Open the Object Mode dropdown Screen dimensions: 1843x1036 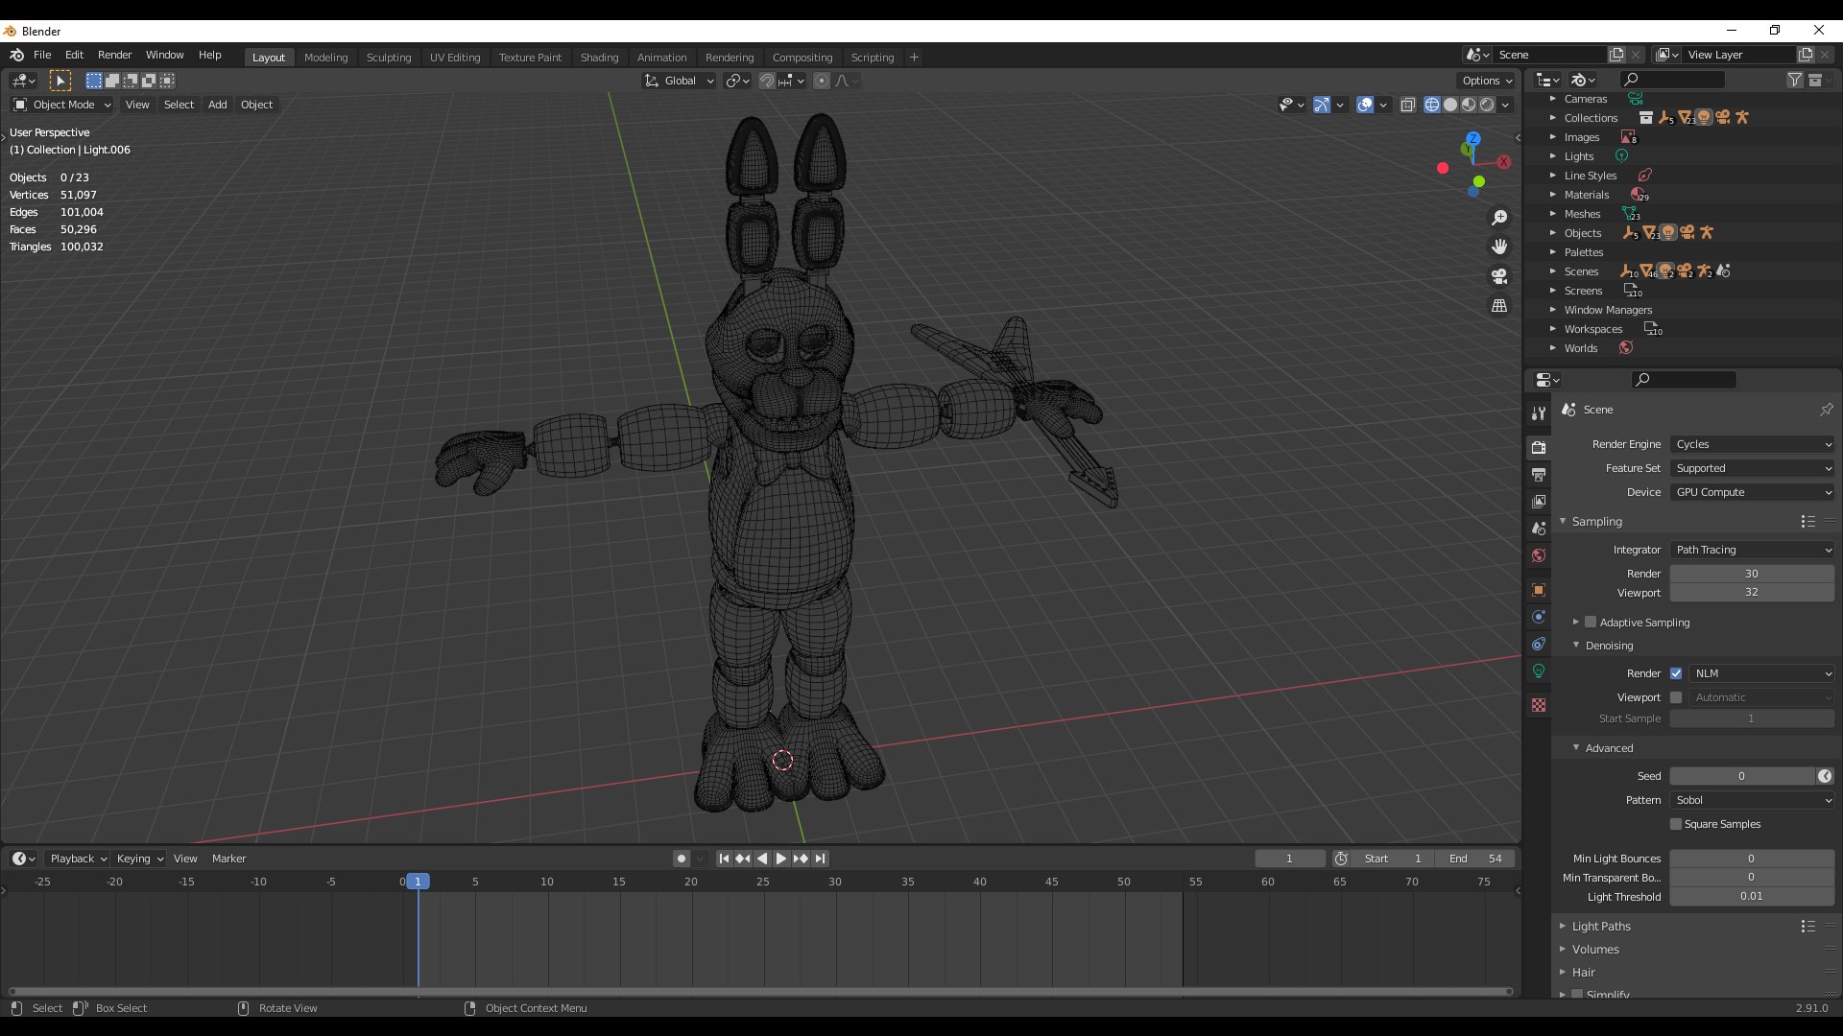pyautogui.click(x=62, y=105)
